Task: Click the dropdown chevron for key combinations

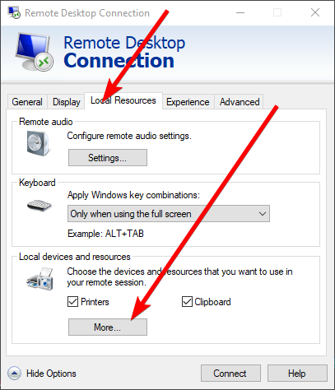Action: tap(263, 214)
